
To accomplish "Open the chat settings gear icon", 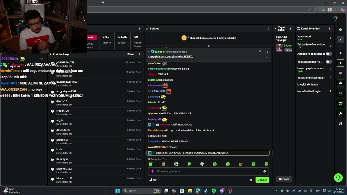I will (251, 180).
